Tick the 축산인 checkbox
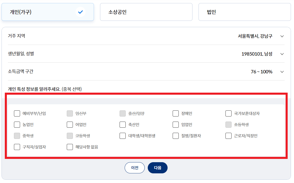 (x=122, y=124)
